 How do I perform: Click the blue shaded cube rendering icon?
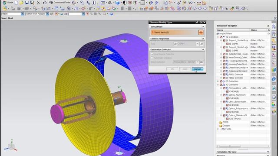pos(117,3)
